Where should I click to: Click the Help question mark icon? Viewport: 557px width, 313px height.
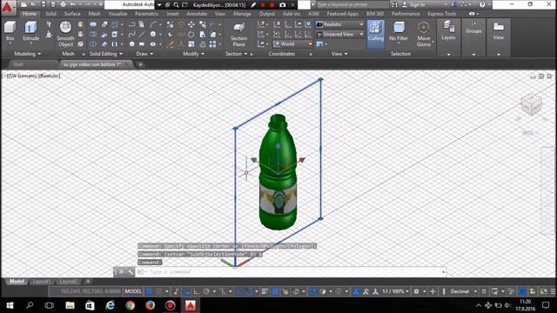coord(481,4)
